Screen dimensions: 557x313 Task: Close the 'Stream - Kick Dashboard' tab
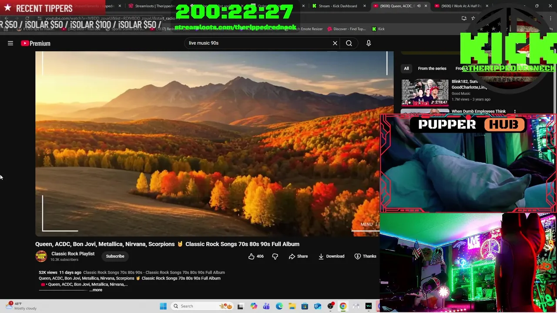tap(365, 6)
